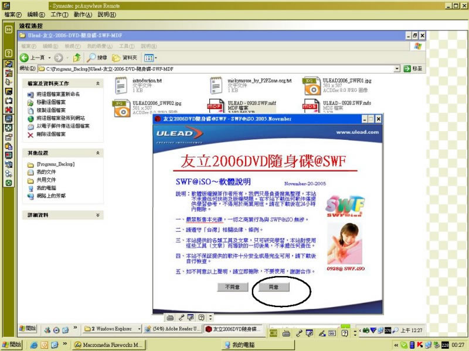Screen dimensions: 469x351
Task: Open 我的電腦 in Other Places
Action: pyautogui.click(x=46, y=188)
